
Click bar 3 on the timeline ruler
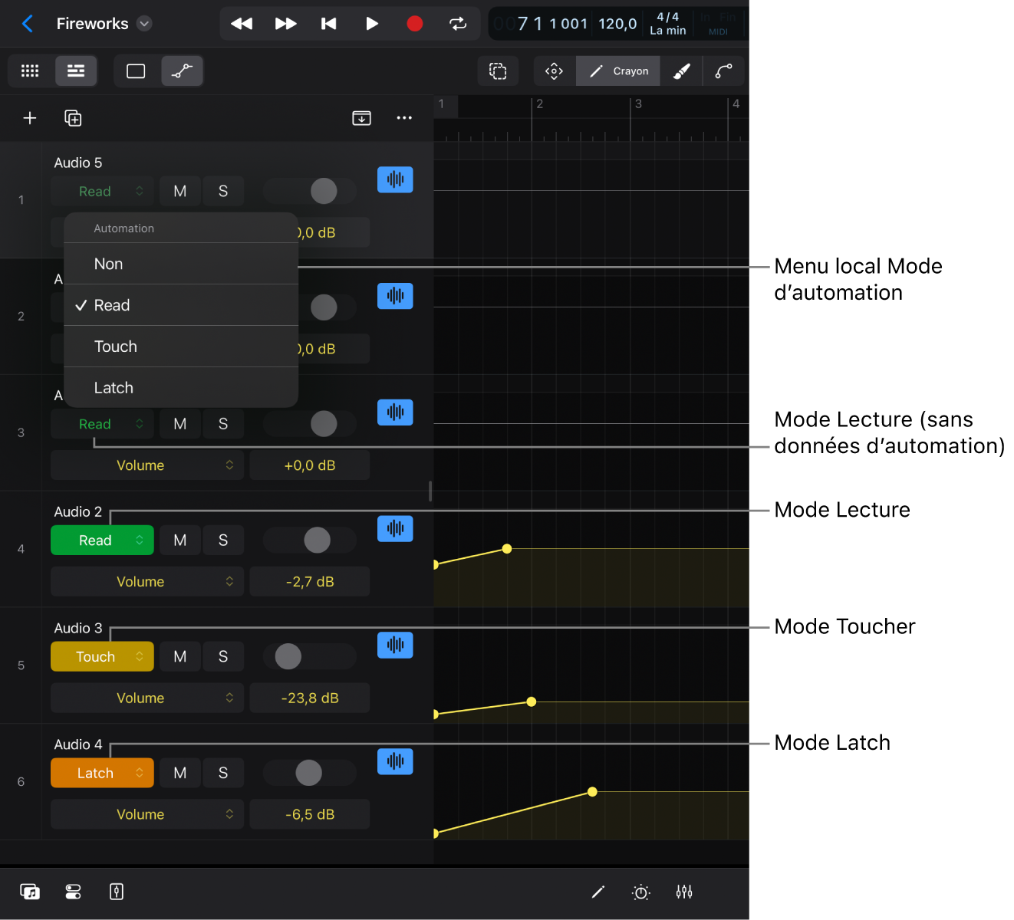(x=639, y=105)
